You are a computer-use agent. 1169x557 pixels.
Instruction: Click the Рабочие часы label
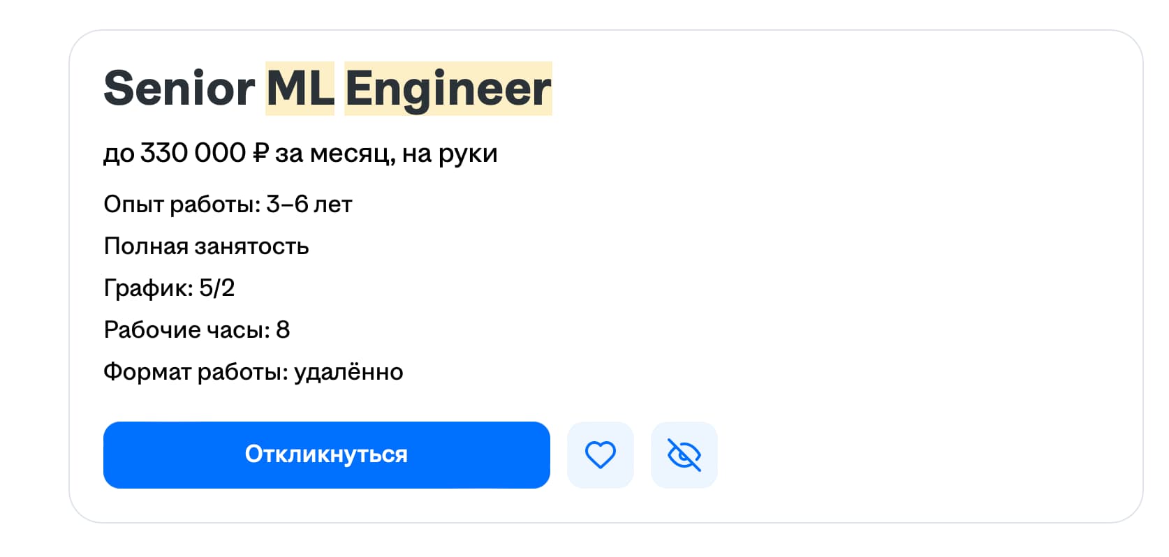[186, 329]
